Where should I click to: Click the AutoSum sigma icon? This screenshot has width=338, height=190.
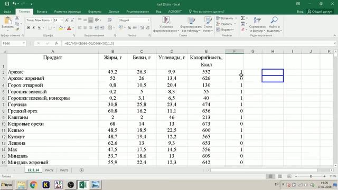click(x=243, y=18)
